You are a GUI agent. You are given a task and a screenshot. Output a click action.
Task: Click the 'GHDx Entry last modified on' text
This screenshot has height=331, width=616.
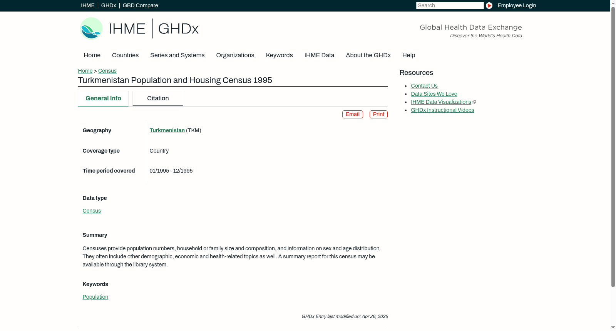[x=345, y=316]
